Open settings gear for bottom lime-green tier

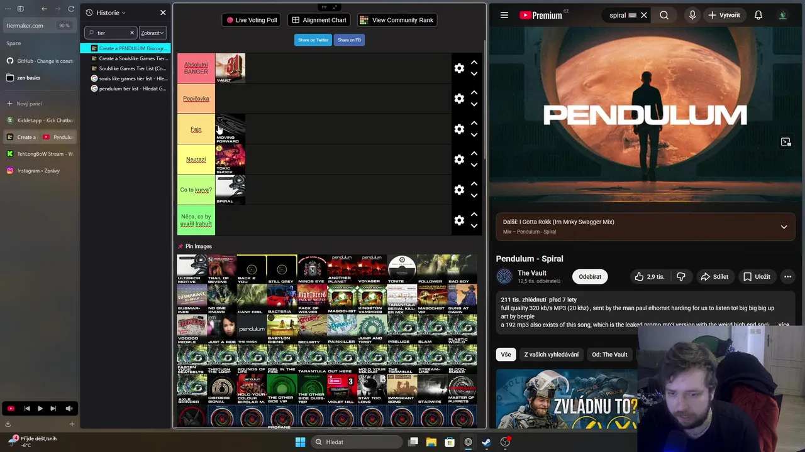tap(459, 220)
